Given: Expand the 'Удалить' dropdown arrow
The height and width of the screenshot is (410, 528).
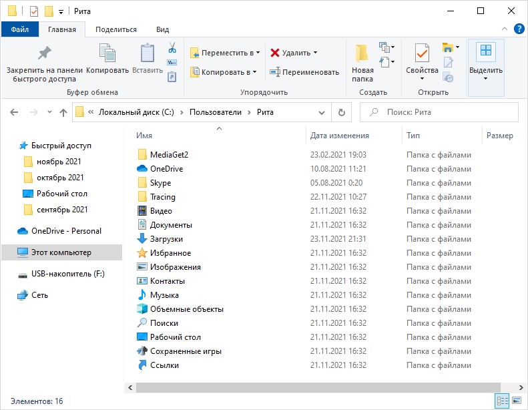Looking at the screenshot, I should (316, 53).
